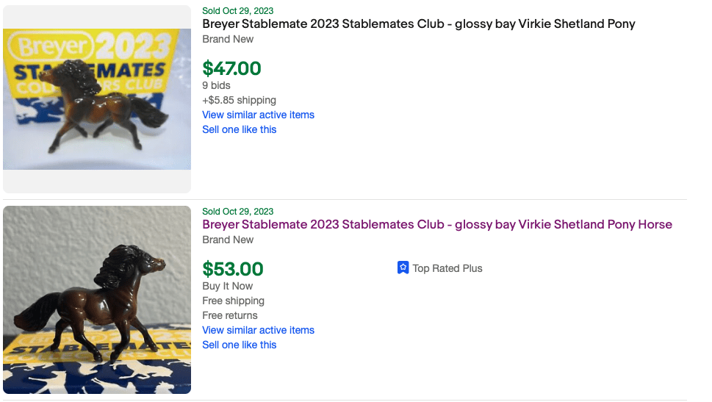Click the $47.00 sold price
This screenshot has width=712, height=402.
[231, 68]
